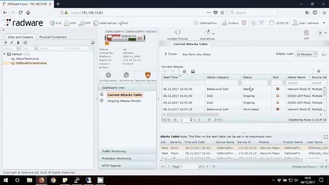Open the APM module
Screen dimensions: 329x185
tap(70, 23)
